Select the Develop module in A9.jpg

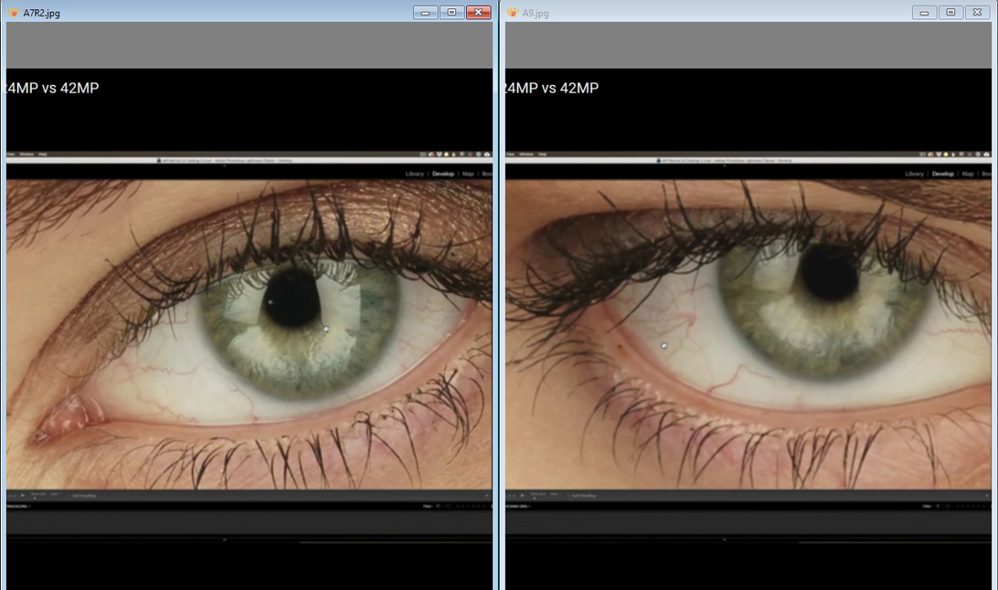tap(942, 174)
